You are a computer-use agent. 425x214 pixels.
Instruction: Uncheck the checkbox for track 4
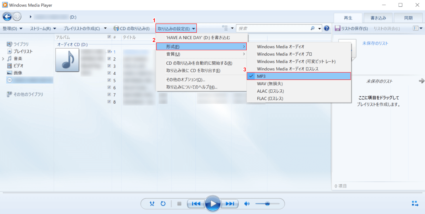pyautogui.click(x=109, y=73)
